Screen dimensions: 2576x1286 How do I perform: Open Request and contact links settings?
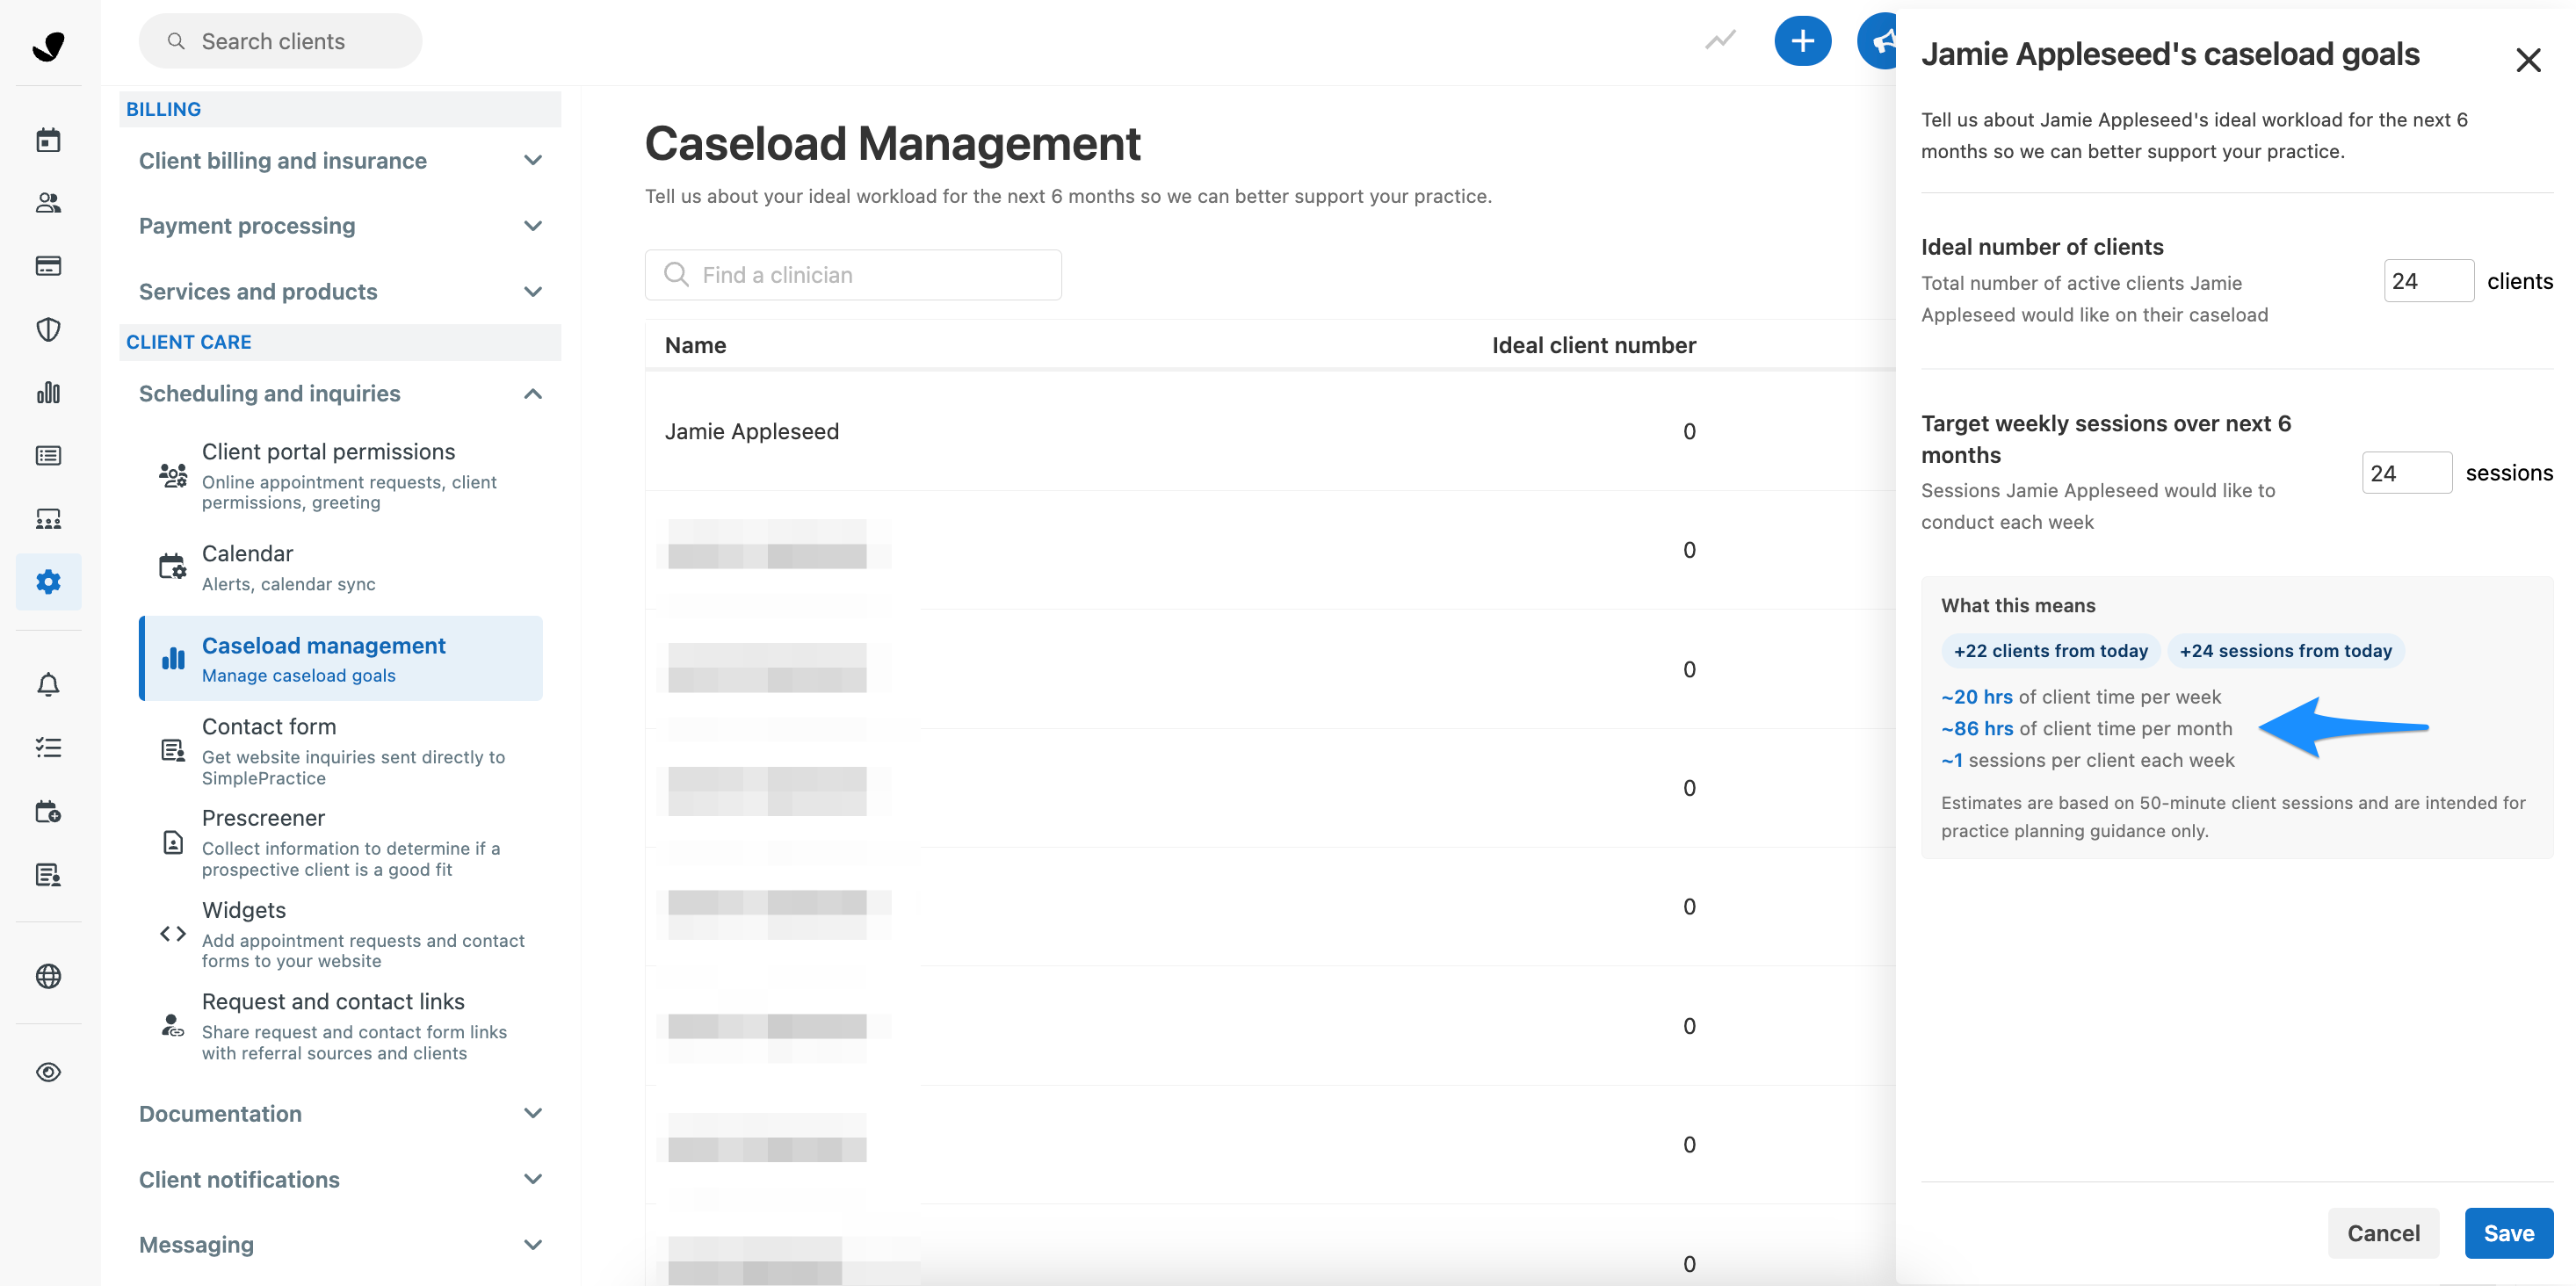pos(340,1026)
